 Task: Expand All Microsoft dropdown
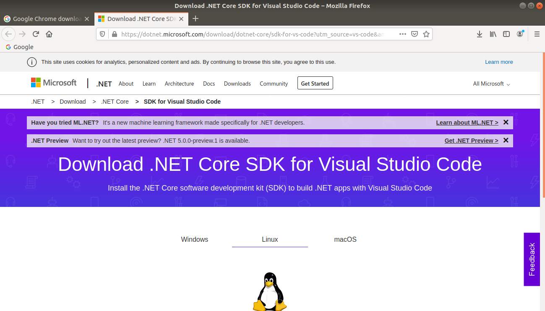pos(491,84)
